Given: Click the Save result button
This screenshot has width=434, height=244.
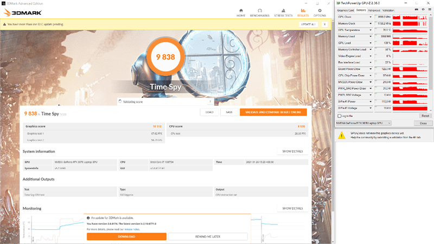Looking at the screenshot, I should (x=229, y=112).
